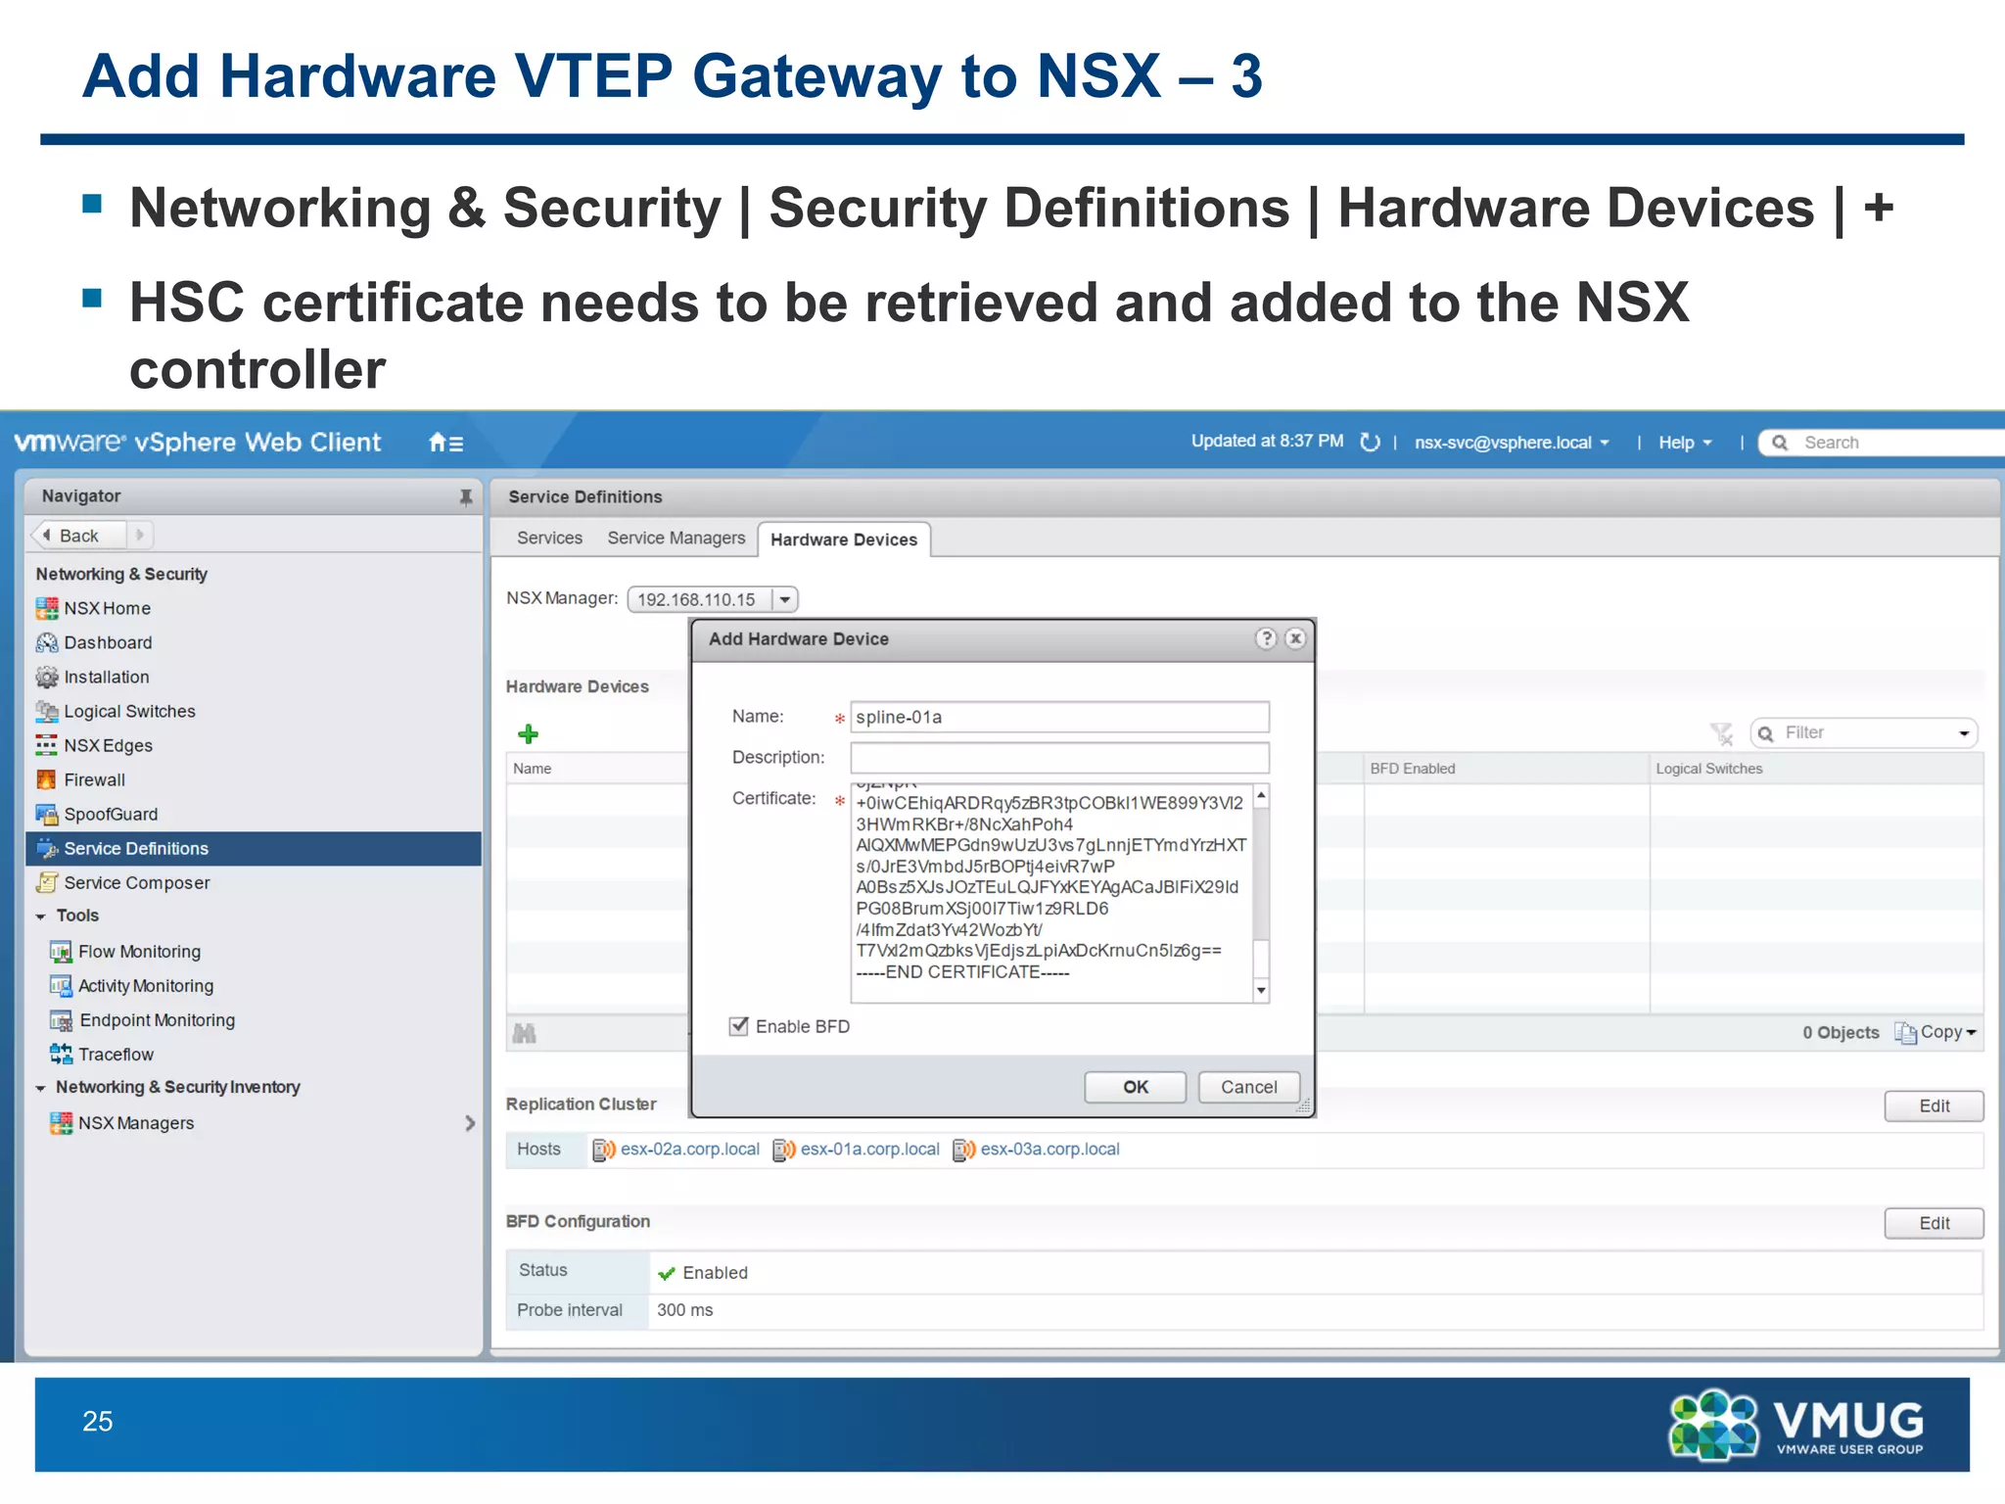
Task: Click the BFD Enabled column header
Action: point(1506,769)
